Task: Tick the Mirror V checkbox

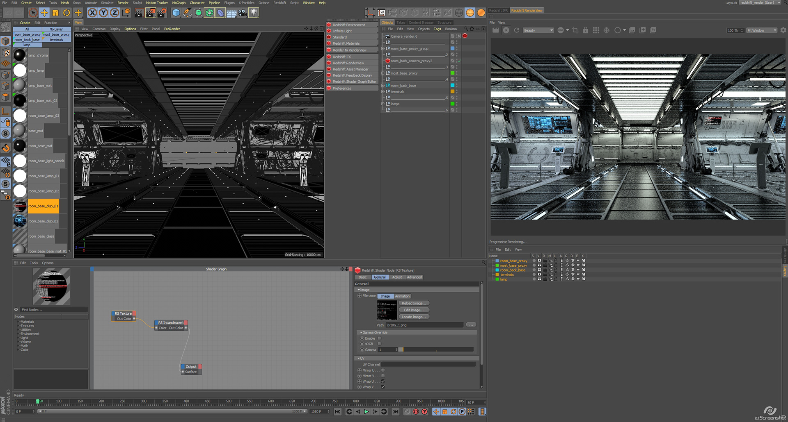Action: pos(383,376)
